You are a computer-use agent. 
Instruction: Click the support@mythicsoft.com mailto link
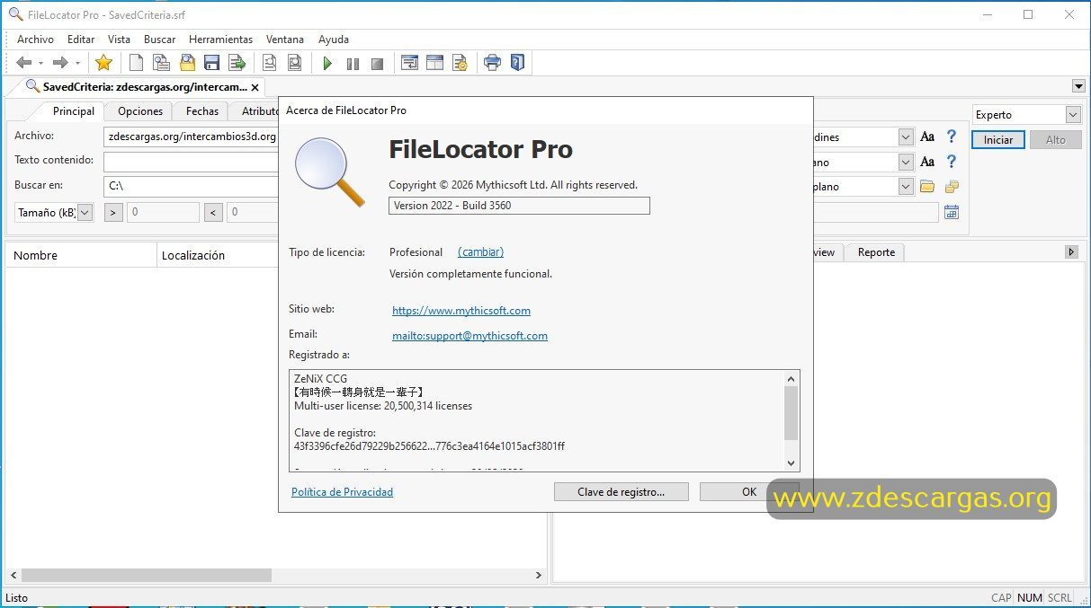point(469,336)
